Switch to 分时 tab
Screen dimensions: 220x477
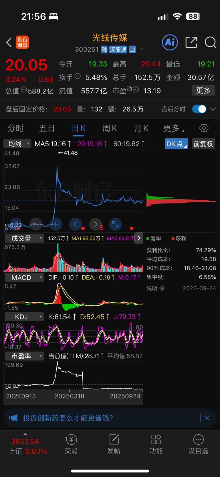[x=16, y=128]
